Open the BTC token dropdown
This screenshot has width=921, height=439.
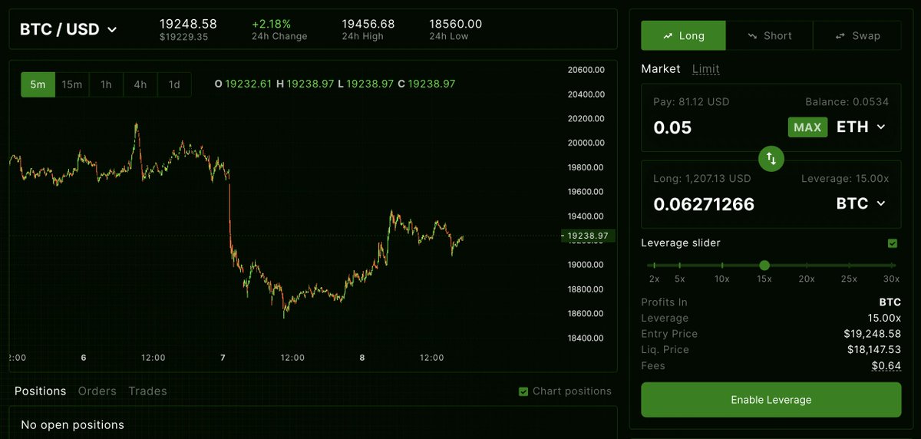(x=860, y=203)
